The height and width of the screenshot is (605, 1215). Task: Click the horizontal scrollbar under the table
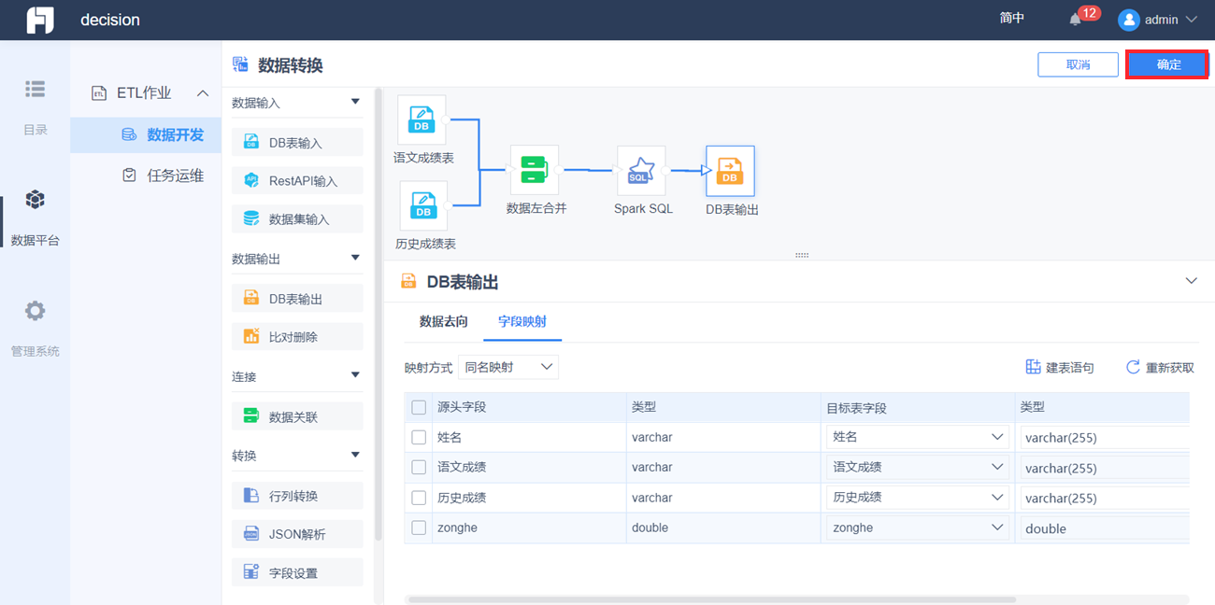click(x=797, y=599)
